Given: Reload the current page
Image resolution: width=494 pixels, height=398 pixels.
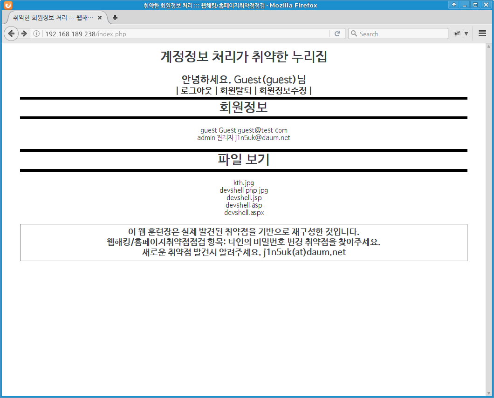Looking at the screenshot, I should point(337,34).
